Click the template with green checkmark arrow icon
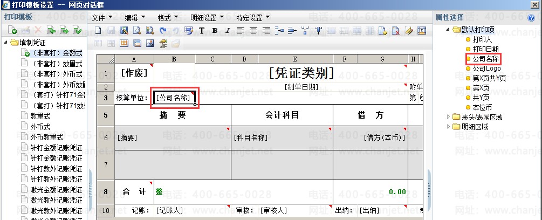This screenshot has height=220, width=542. [78, 30]
